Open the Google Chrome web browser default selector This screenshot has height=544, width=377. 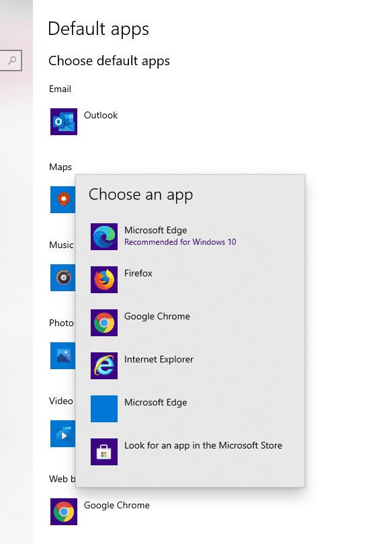101,512
